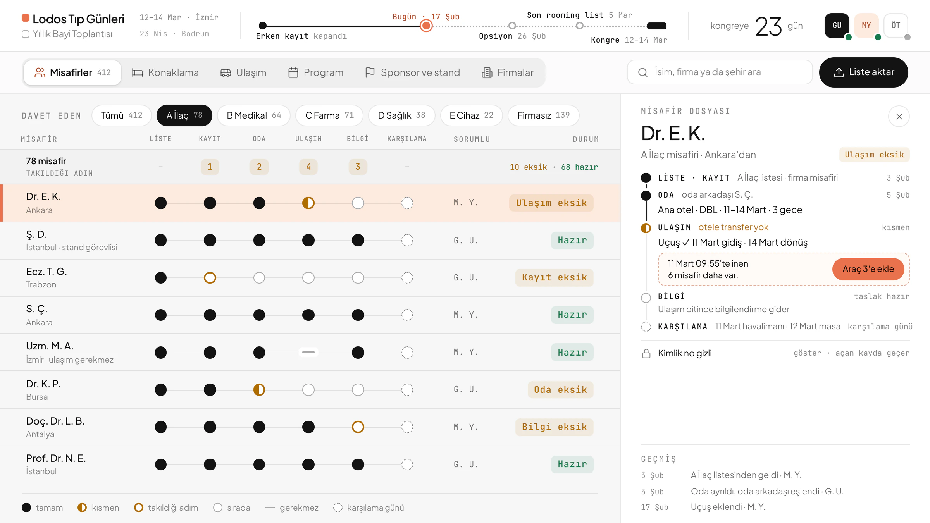The image size is (930, 523).
Task: Filter guests by B Medikal
Action: (254, 115)
